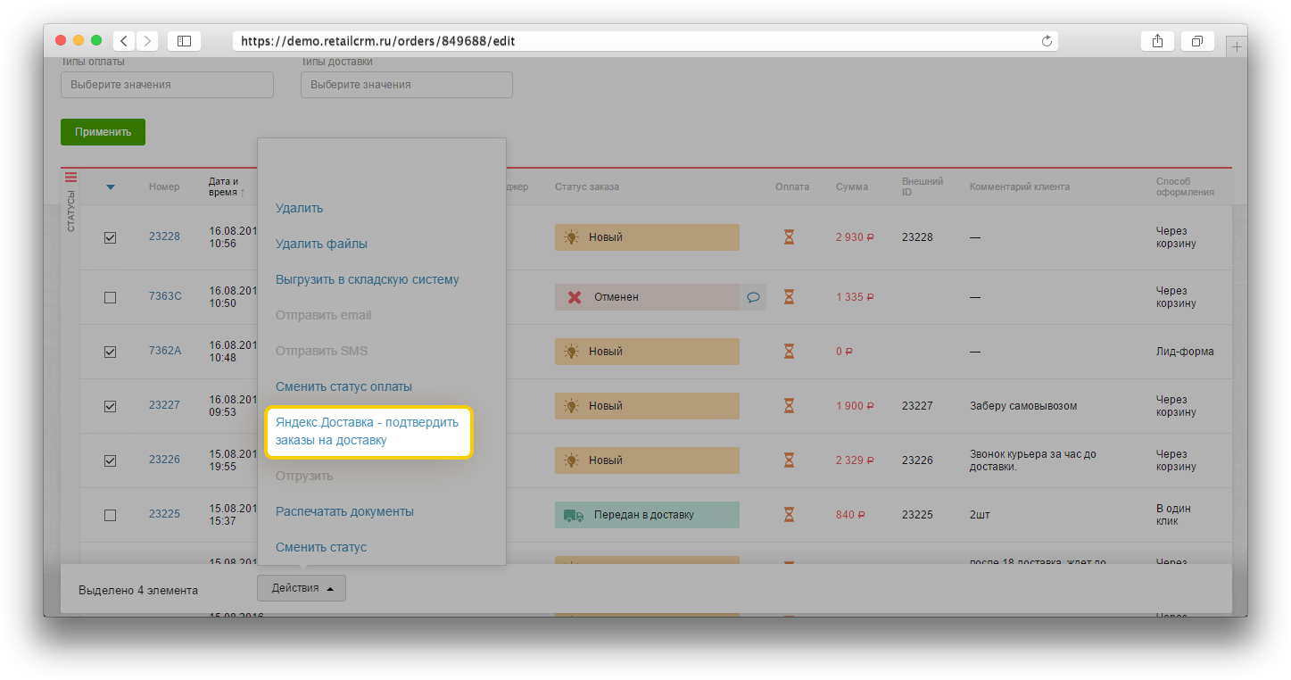Select Выгрузить в складскую систему menu item

pos(367,279)
